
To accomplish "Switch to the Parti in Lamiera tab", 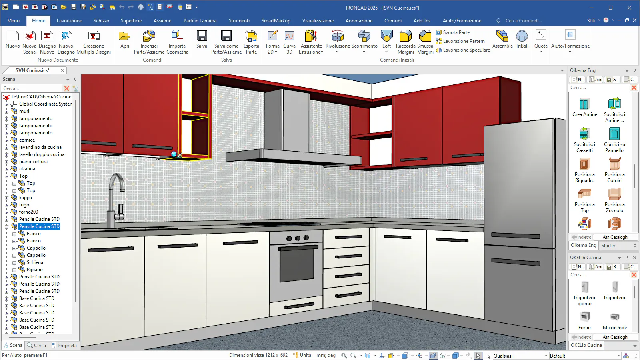I will coord(200,21).
